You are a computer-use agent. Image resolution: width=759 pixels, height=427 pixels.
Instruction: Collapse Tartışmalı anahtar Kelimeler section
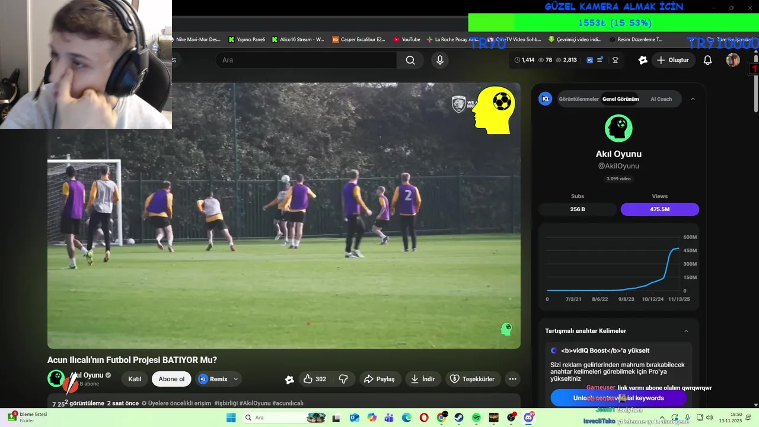[x=686, y=331]
